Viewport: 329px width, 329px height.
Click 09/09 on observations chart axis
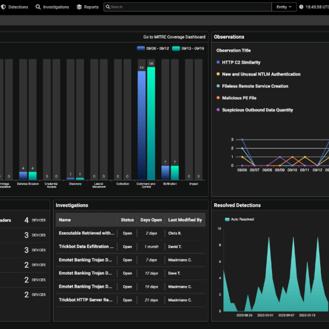280,170
